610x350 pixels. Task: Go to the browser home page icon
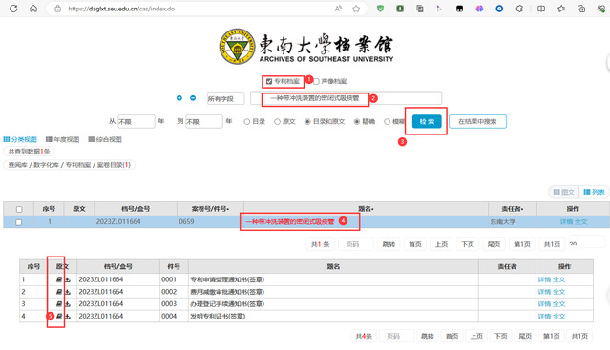33,9
